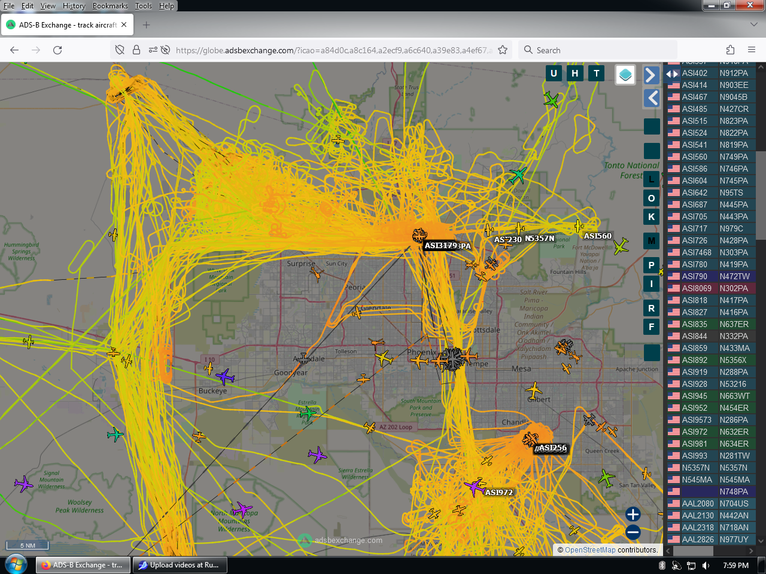Open the system tray volume control
This screenshot has width=766, height=574.
pyautogui.click(x=706, y=565)
